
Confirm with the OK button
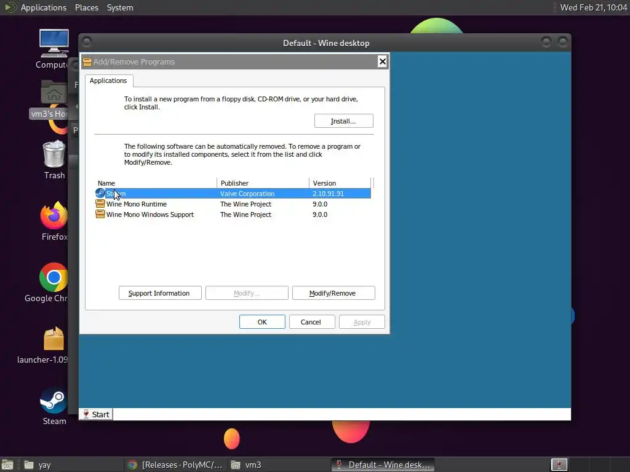click(262, 322)
